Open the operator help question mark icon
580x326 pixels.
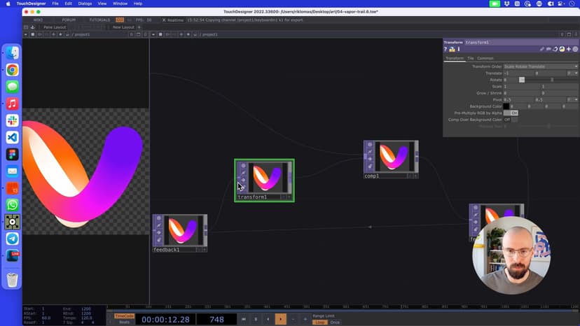click(446, 50)
